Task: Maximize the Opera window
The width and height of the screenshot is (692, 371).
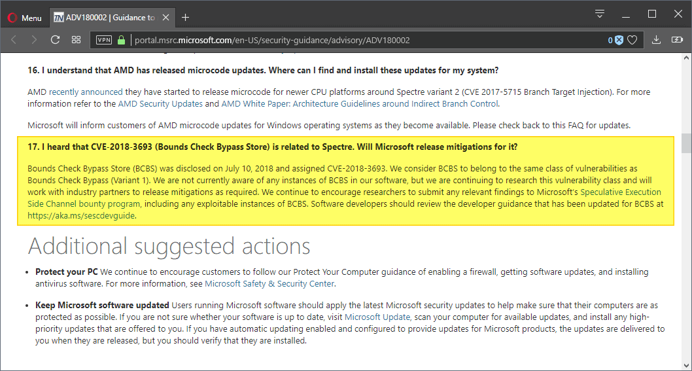Action: click(x=652, y=14)
